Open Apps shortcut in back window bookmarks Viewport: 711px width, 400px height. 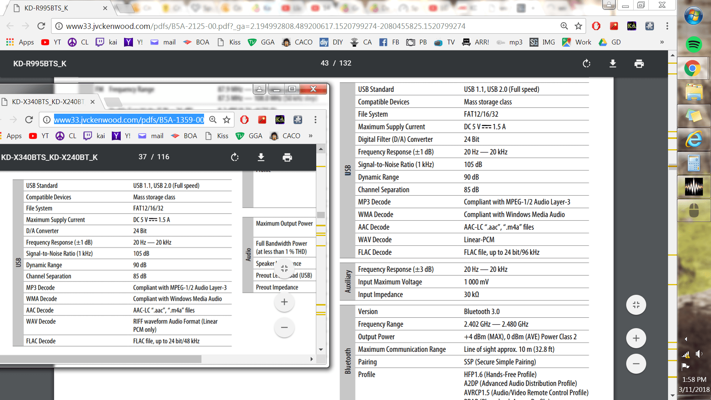click(20, 42)
